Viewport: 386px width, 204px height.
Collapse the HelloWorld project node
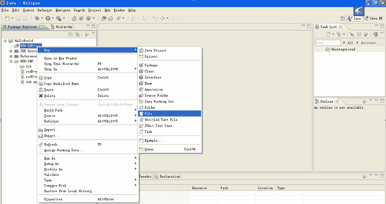click(5, 41)
